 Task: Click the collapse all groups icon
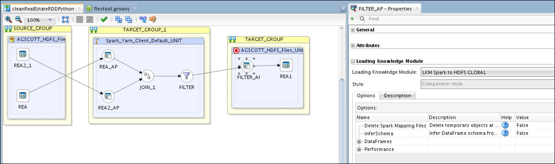pos(128,20)
